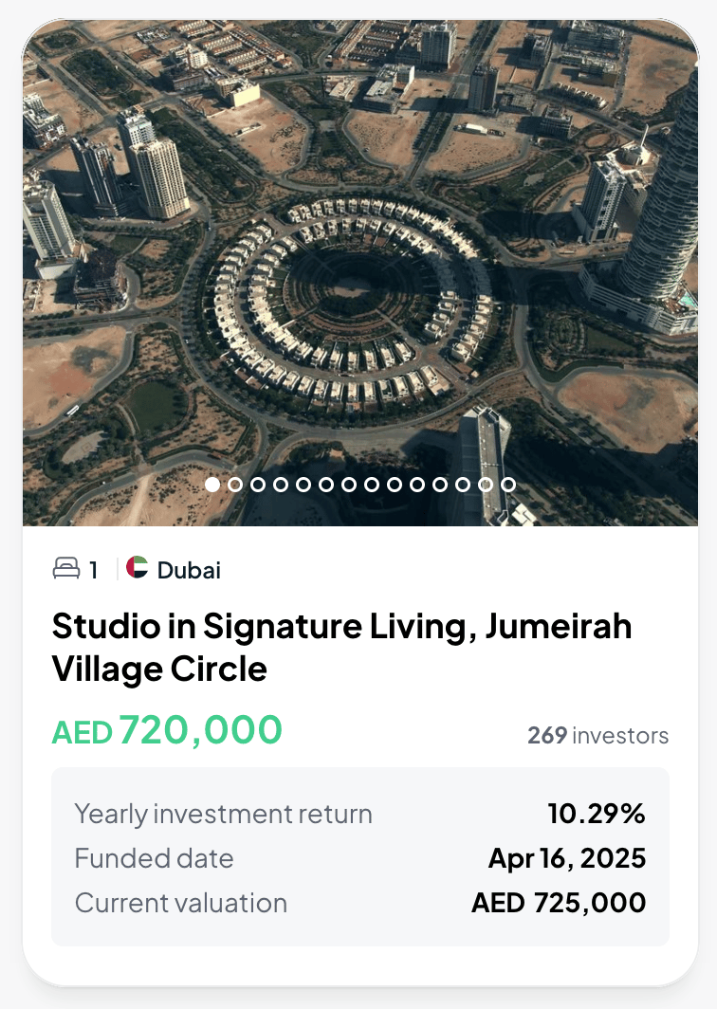Jump to the last carousel dot

click(508, 485)
